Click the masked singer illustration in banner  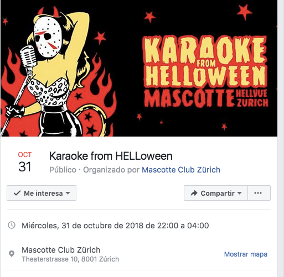tap(55, 72)
